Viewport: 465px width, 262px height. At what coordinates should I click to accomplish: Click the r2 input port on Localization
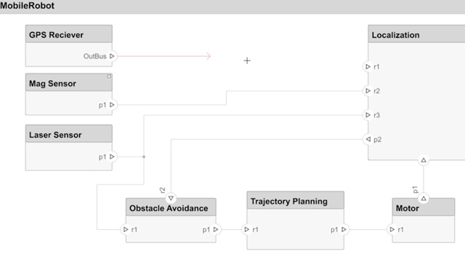(368, 91)
